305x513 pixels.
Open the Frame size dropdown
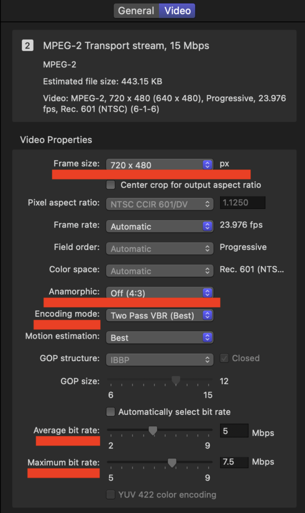[160, 165]
